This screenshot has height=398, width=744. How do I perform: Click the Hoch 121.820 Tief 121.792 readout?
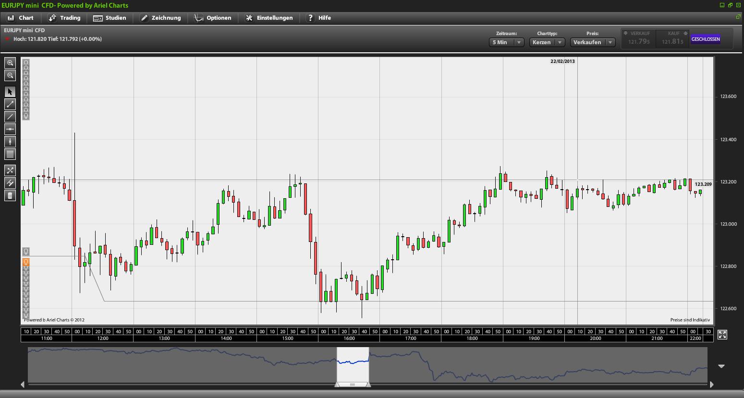click(x=58, y=39)
